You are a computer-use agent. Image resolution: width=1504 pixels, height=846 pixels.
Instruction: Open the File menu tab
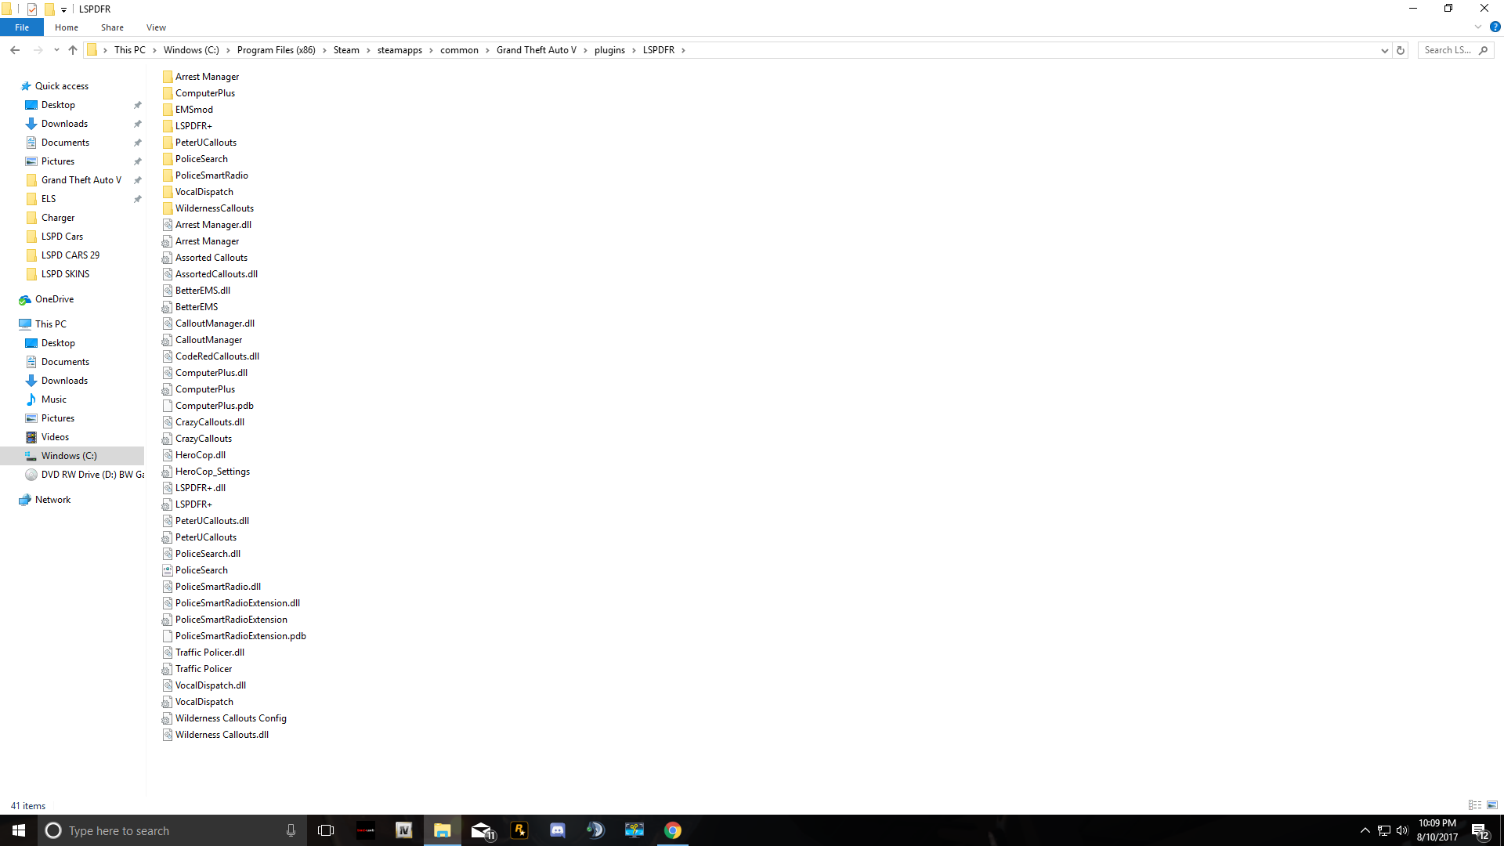[x=22, y=27]
